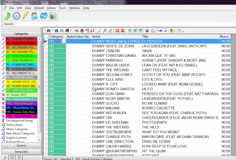Click magnifier with blue list icon

point(110,31)
